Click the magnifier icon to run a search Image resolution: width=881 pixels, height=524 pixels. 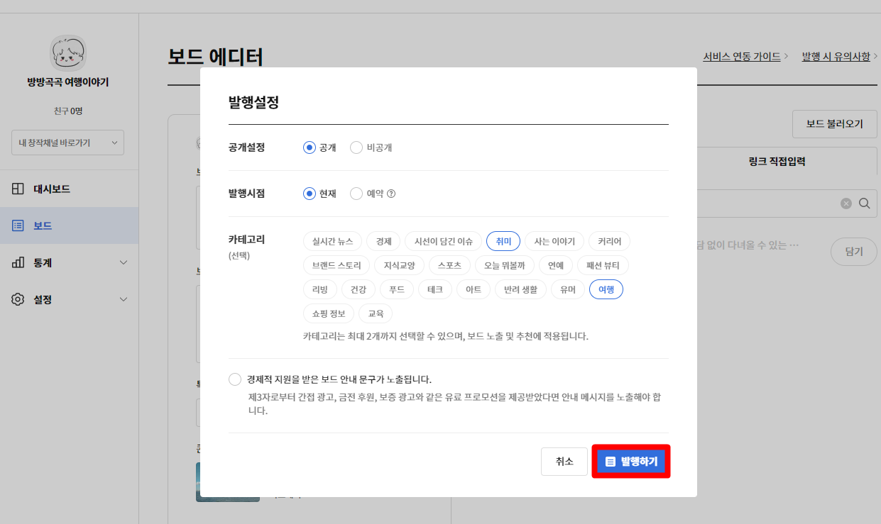[864, 204]
